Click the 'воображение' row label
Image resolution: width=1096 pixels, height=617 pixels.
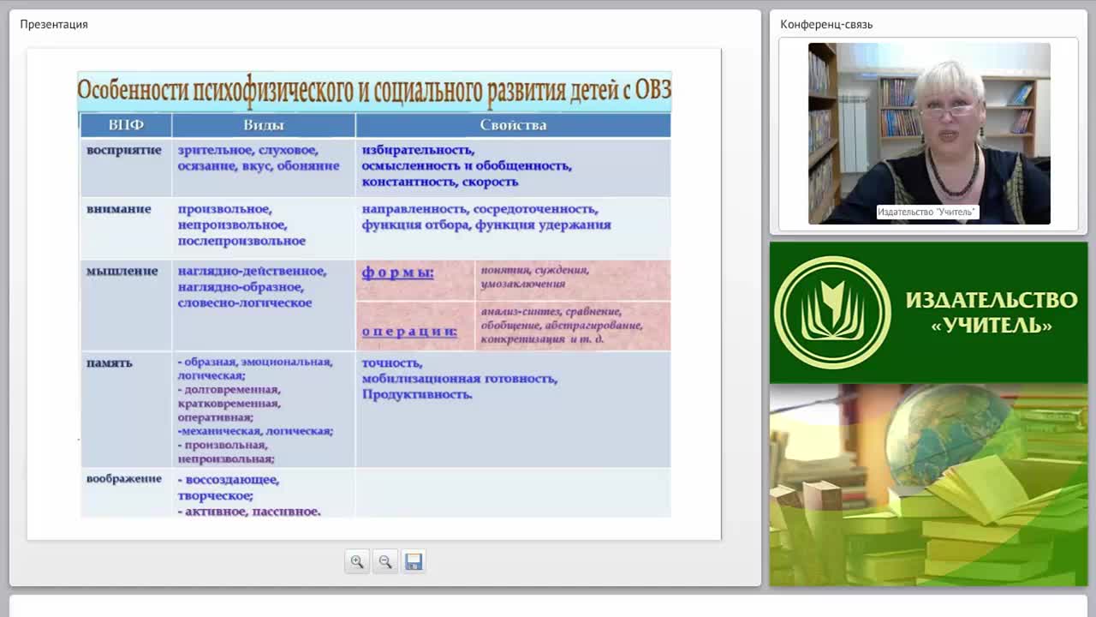pos(124,478)
